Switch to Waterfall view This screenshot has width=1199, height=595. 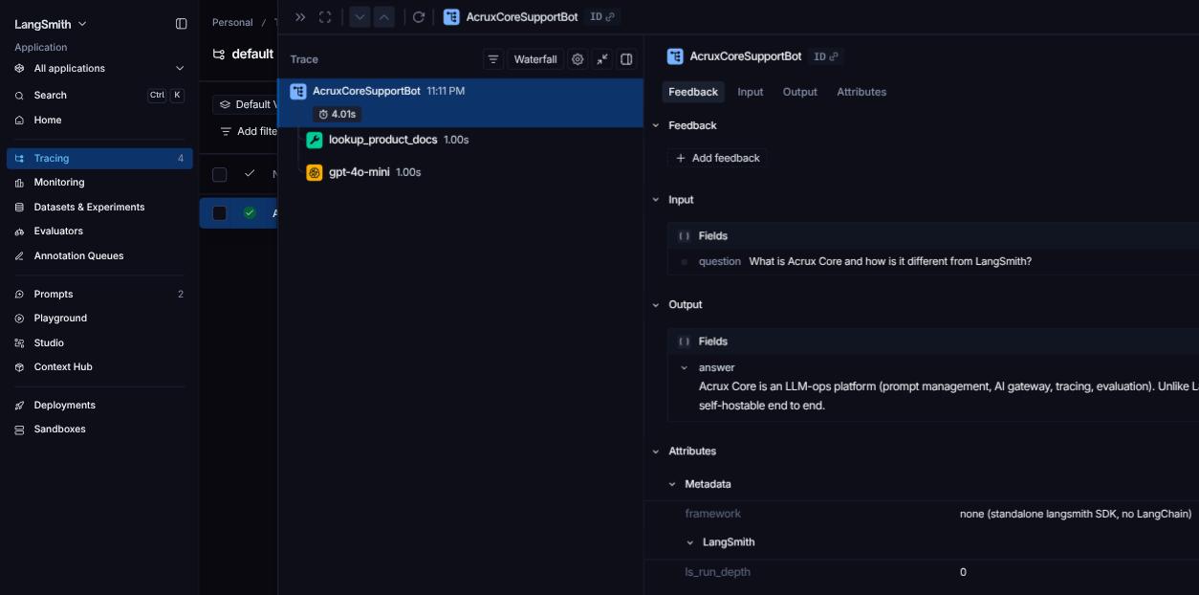(x=535, y=59)
